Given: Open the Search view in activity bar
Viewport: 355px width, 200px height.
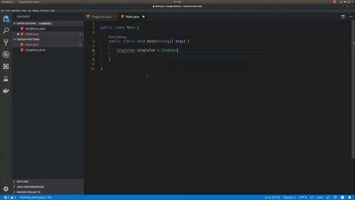Looking at the screenshot, I should pos(6,31).
